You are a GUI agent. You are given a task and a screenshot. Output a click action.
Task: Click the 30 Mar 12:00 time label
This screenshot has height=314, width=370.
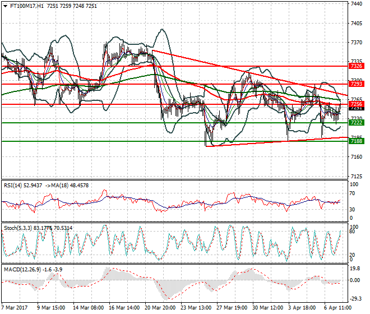click(x=268, y=308)
